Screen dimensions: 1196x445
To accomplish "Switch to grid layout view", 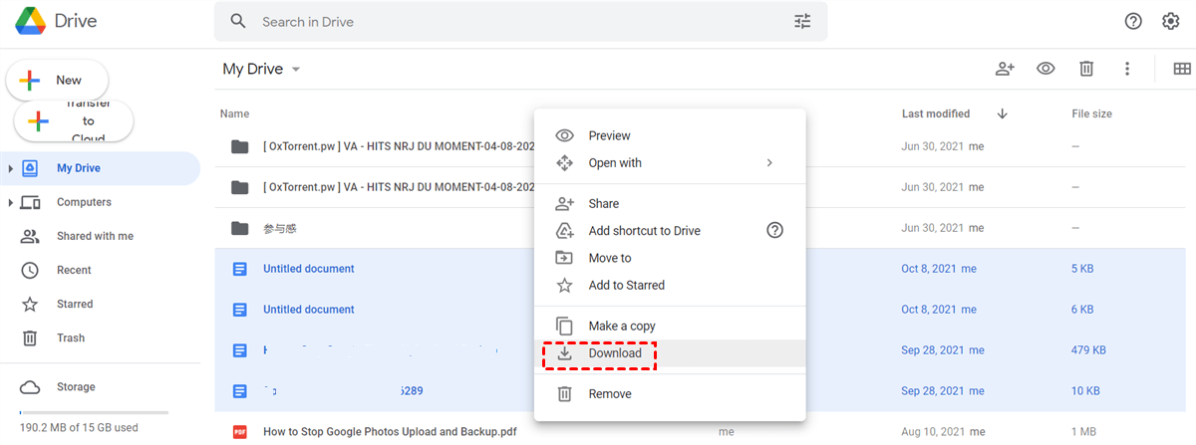I will (x=1182, y=69).
